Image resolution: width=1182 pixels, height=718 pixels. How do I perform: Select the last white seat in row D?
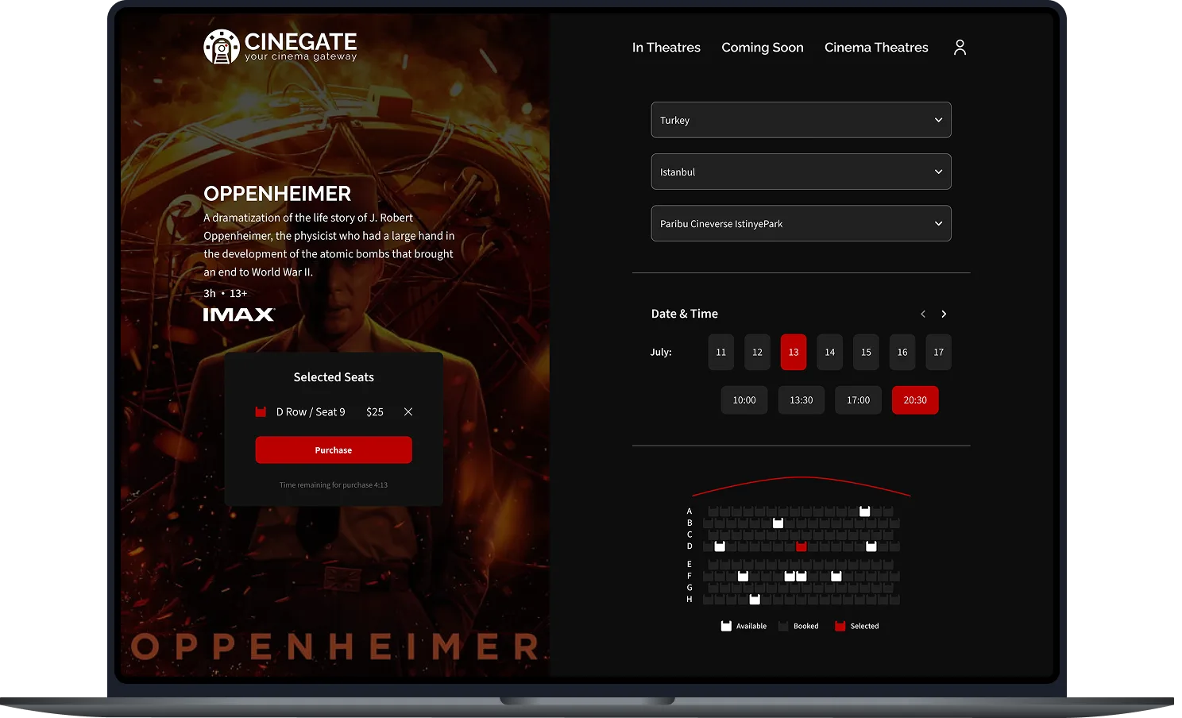871,546
